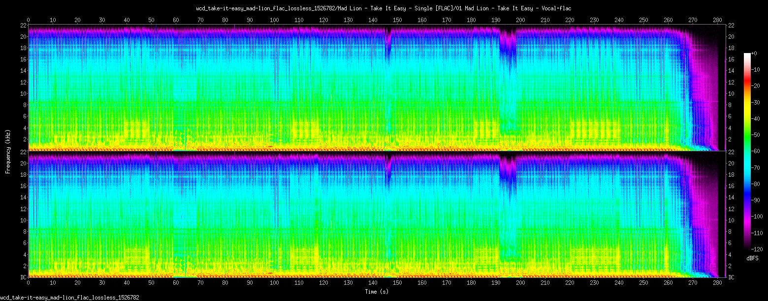
Task: Click the 250 tick on the bottom time axis
Action: click(643, 283)
